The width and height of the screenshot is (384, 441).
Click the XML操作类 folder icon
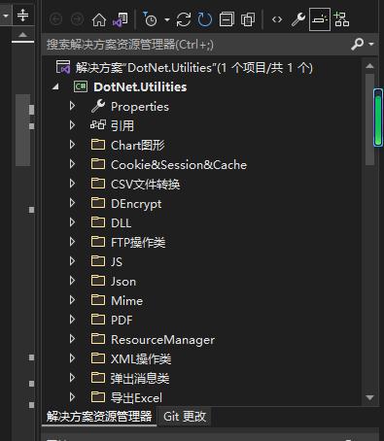98,358
